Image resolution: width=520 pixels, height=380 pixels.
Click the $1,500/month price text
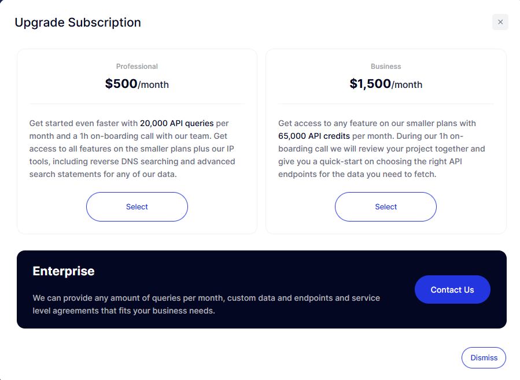(x=386, y=84)
